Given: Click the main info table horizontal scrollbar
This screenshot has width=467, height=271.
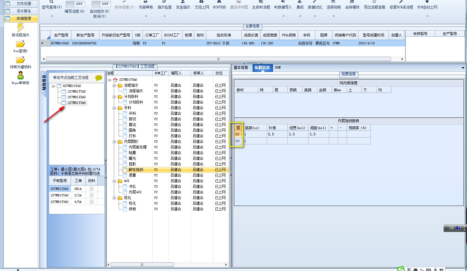Looking at the screenshot, I should (219, 59).
